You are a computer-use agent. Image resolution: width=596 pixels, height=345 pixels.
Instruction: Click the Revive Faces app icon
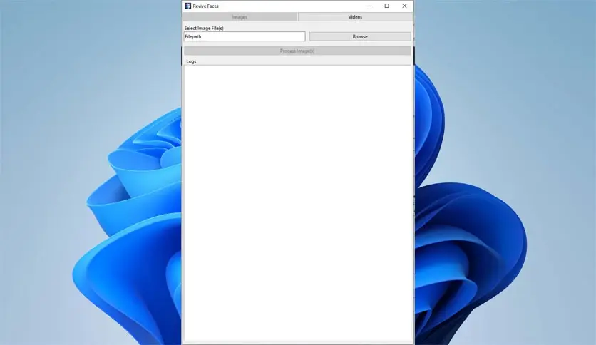(x=188, y=6)
